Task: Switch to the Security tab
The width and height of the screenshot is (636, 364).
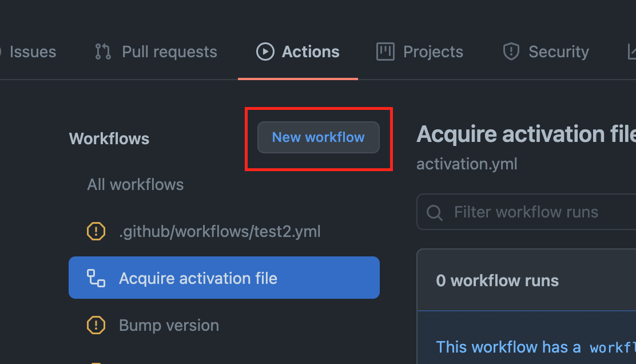Action: click(559, 52)
